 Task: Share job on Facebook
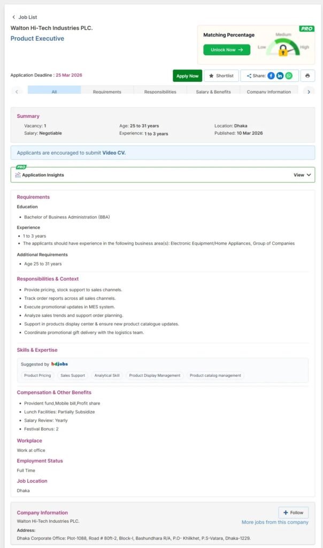coord(271,76)
